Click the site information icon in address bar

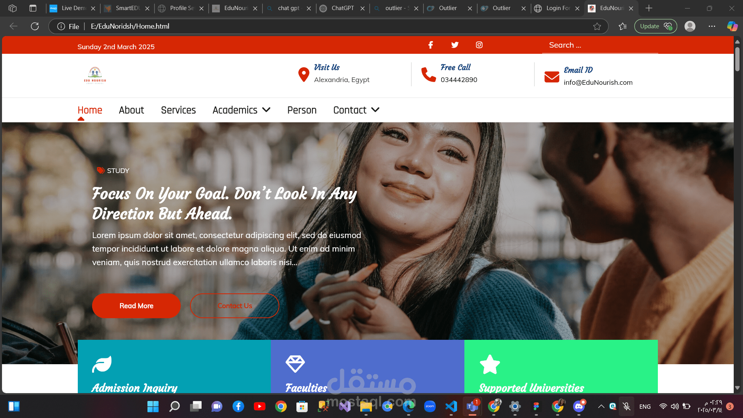[61, 26]
